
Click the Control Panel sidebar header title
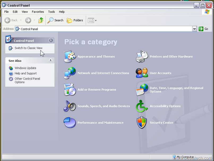tap(24, 41)
